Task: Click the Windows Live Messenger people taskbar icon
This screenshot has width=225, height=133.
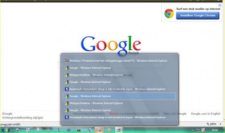Action: point(48,130)
